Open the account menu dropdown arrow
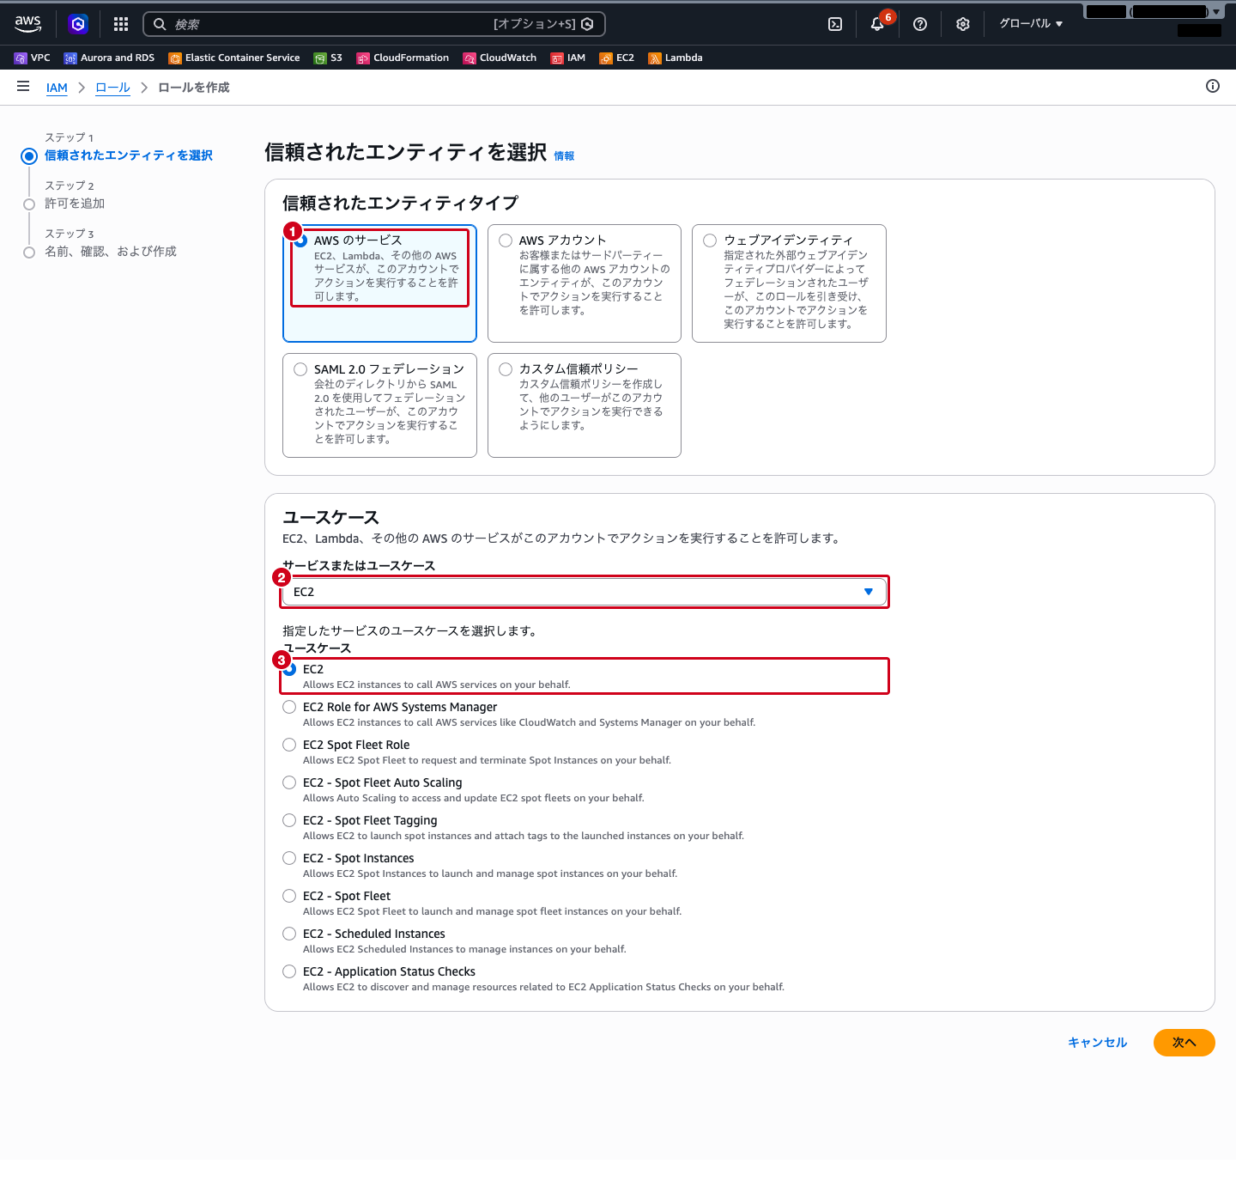This screenshot has height=1193, width=1236. pyautogui.click(x=1216, y=12)
